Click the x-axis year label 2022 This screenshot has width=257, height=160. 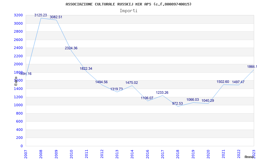[x=239, y=154]
